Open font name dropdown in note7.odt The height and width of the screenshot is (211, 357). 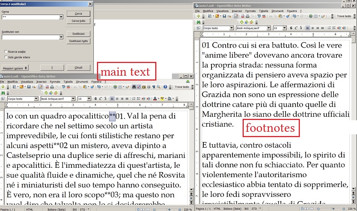[269, 28]
